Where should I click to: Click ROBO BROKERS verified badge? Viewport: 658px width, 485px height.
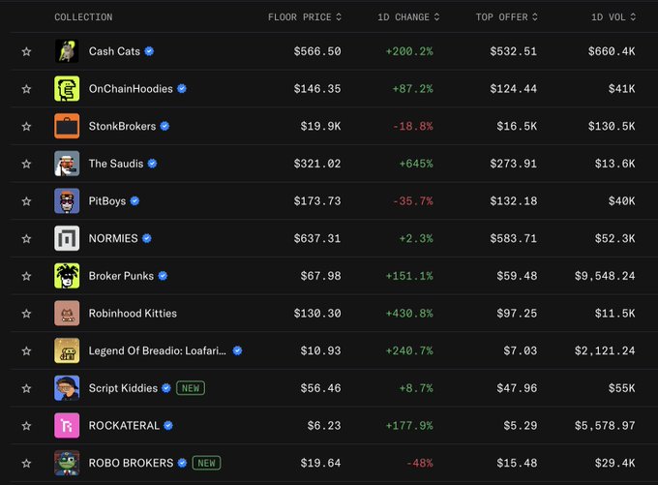click(x=182, y=463)
